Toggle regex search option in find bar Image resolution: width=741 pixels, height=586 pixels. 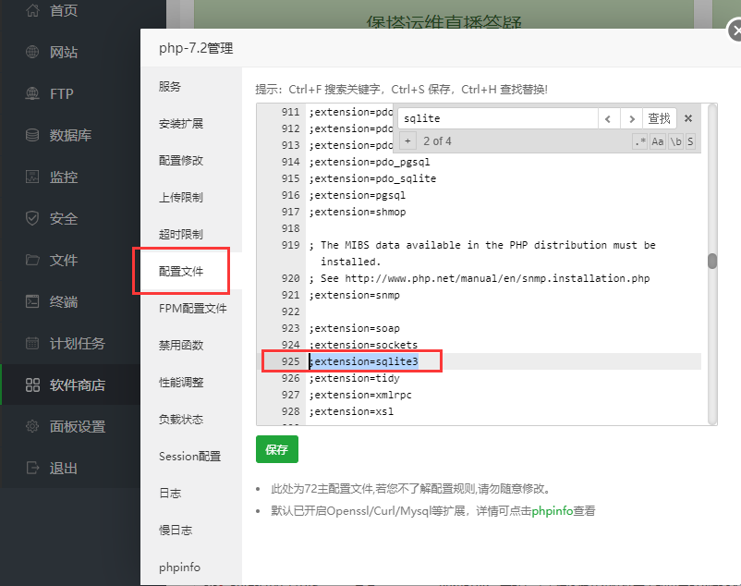pos(640,141)
